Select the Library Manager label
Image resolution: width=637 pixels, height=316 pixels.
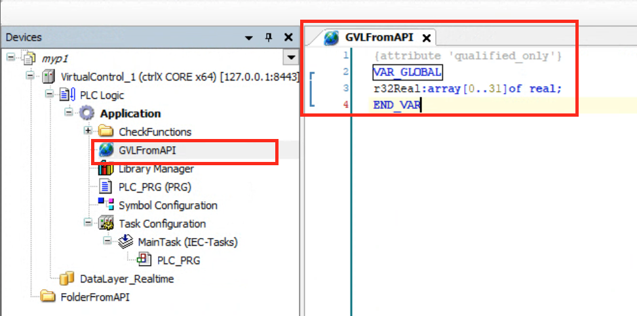(x=156, y=168)
